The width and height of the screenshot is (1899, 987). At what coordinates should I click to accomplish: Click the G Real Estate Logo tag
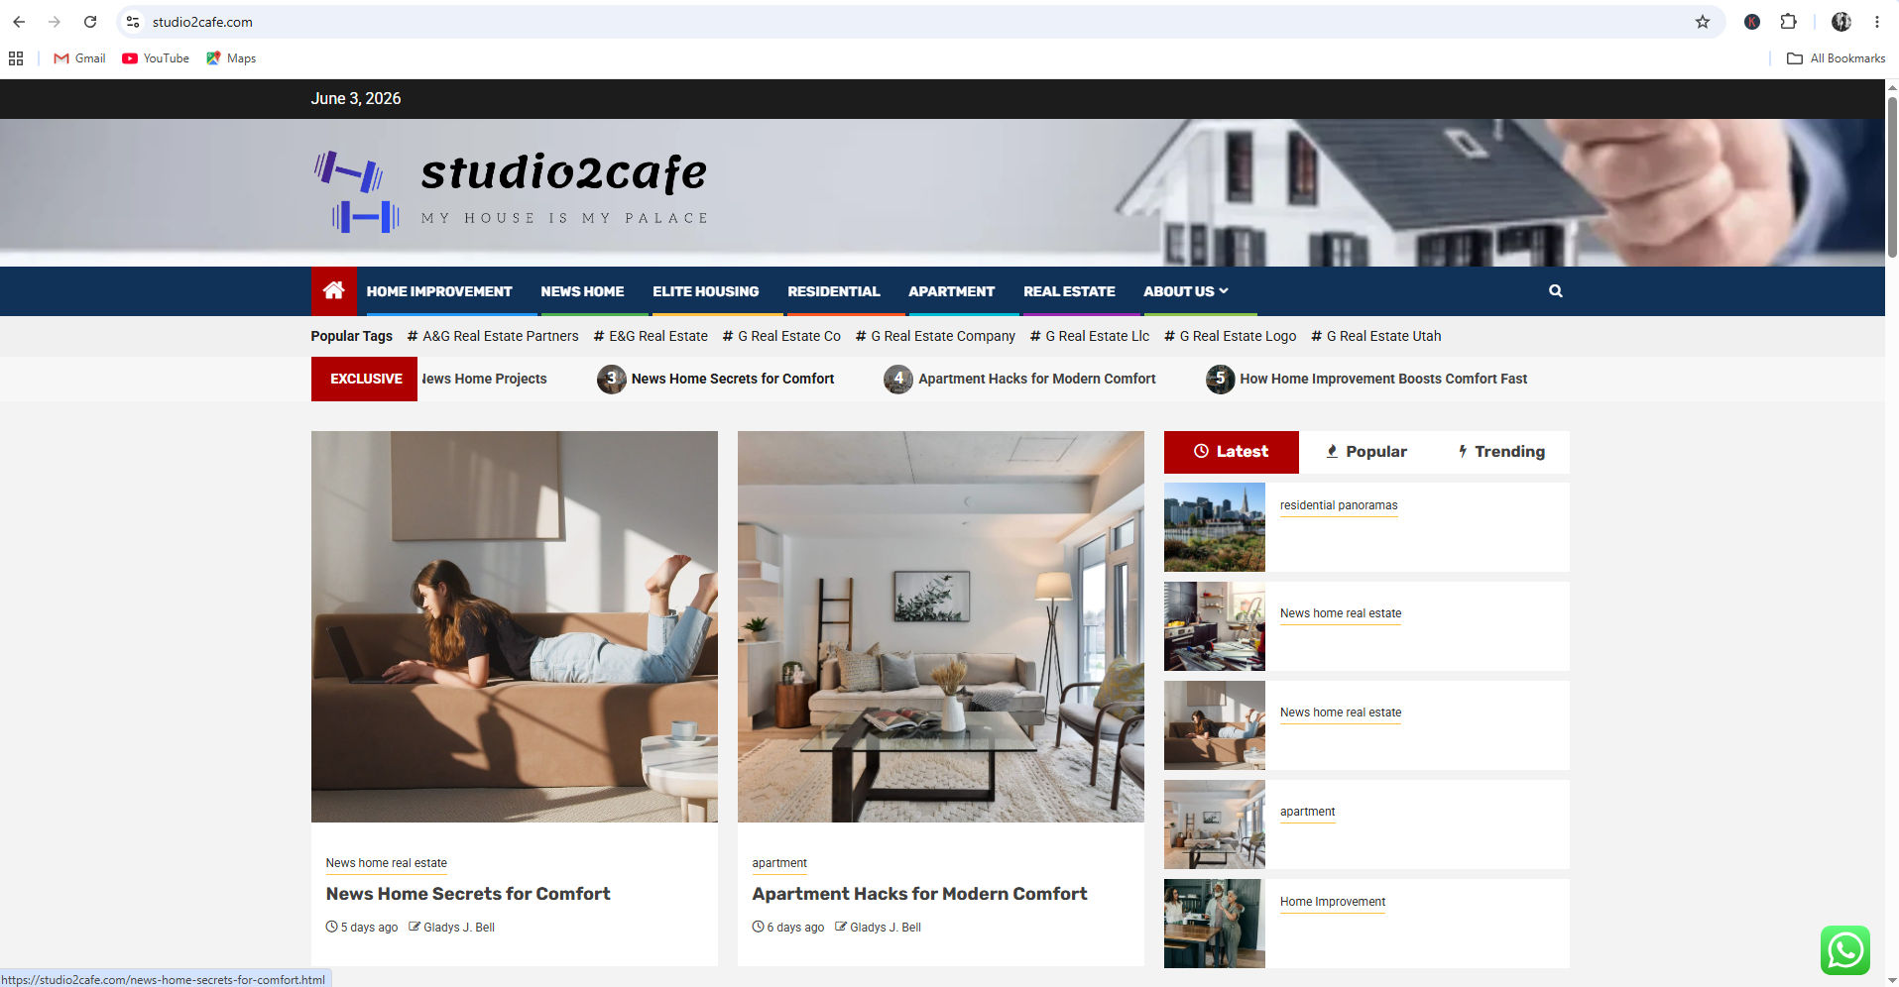coord(1230,336)
